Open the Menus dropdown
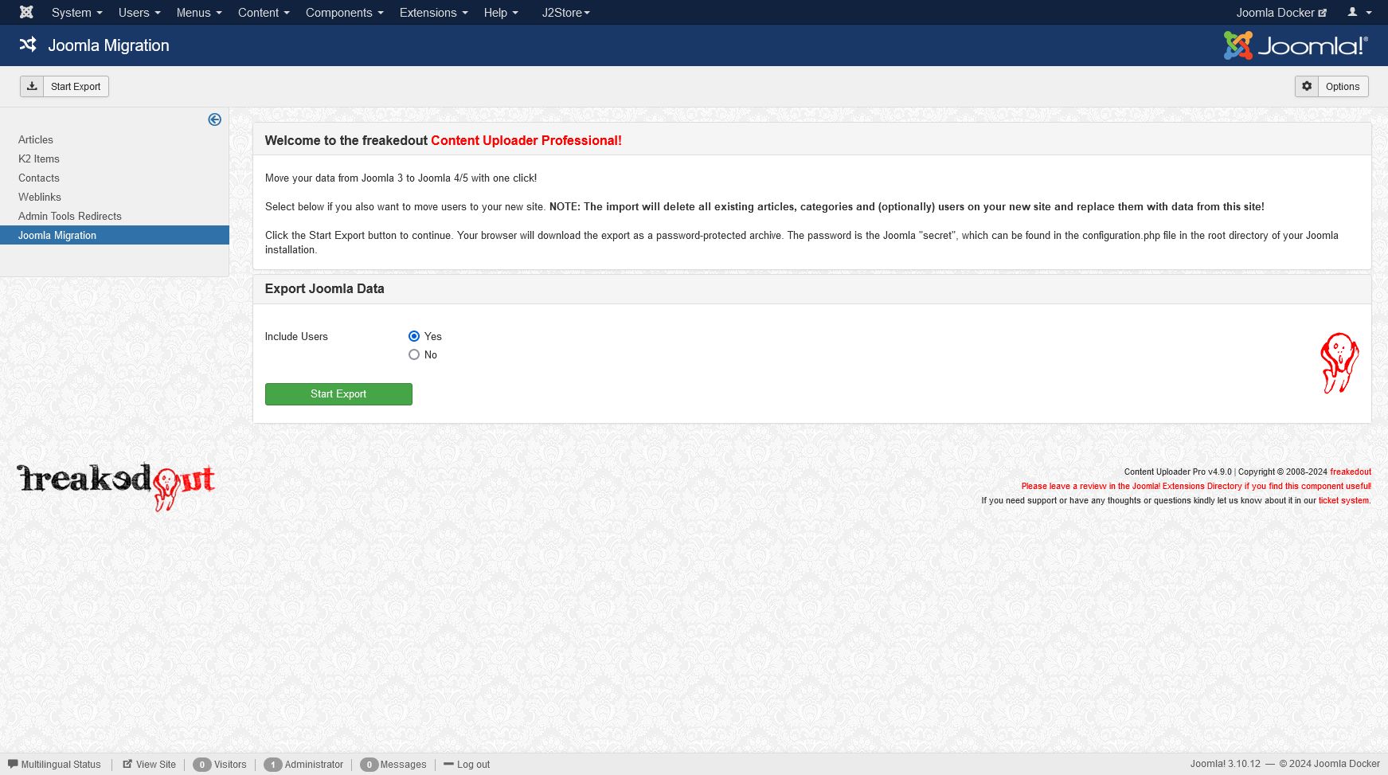1388x775 pixels. click(x=199, y=13)
